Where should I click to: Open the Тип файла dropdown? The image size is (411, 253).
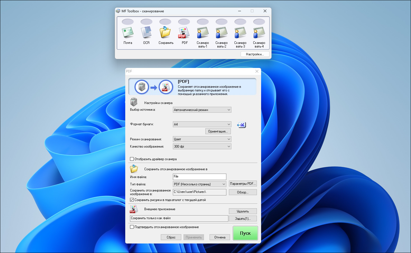click(x=199, y=184)
